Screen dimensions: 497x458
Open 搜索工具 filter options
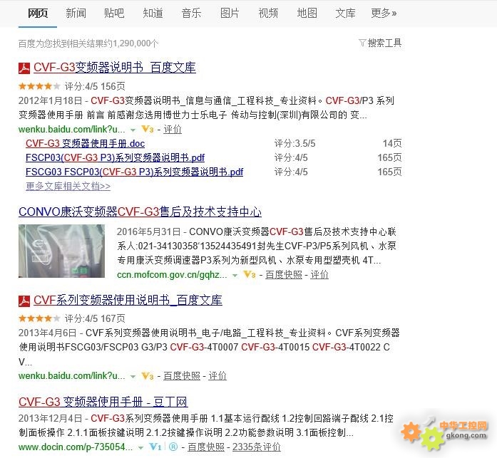tap(384, 43)
